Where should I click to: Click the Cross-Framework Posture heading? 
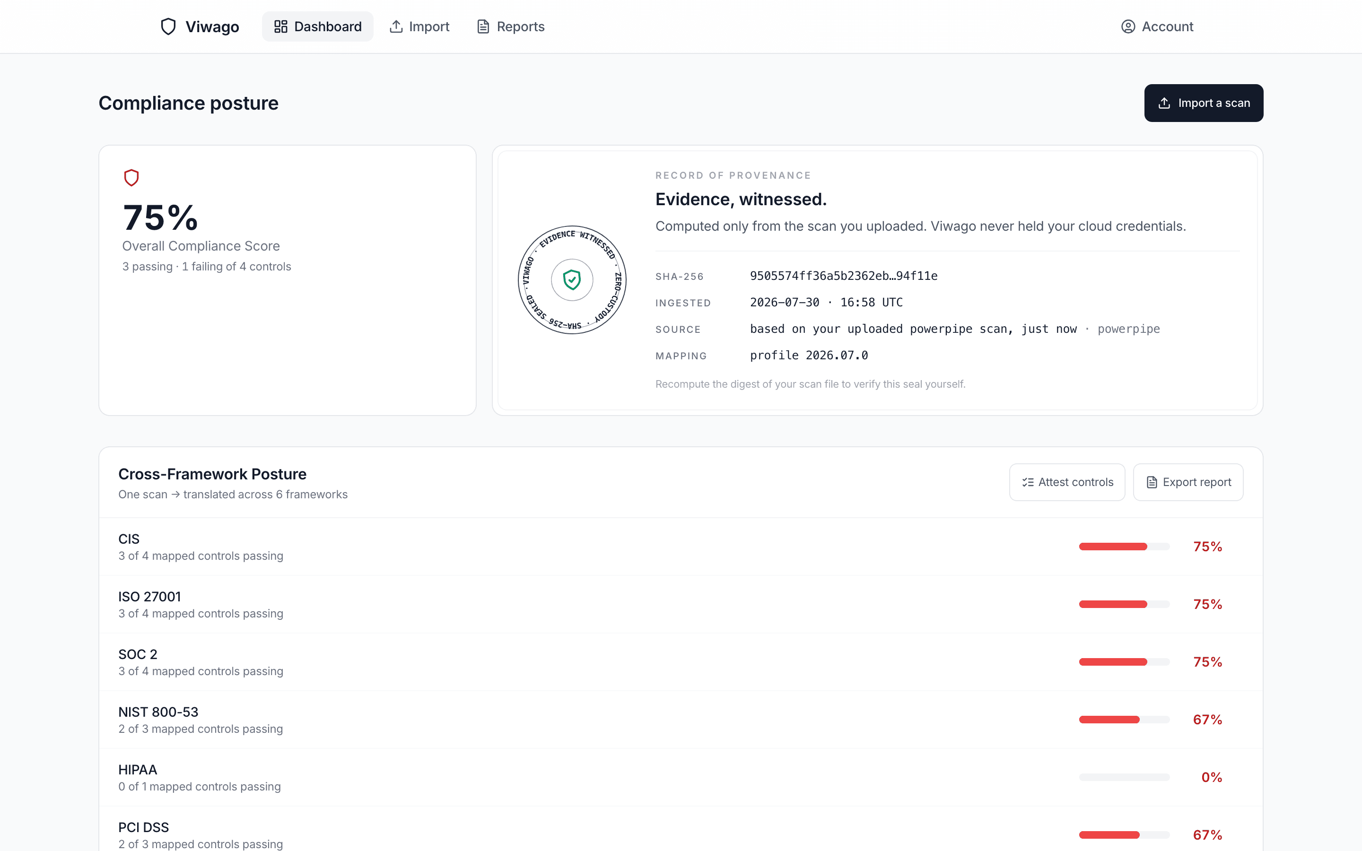pos(212,474)
